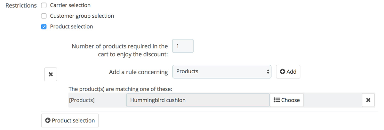Remove the Hummingbird cushion rule with X

point(368,100)
